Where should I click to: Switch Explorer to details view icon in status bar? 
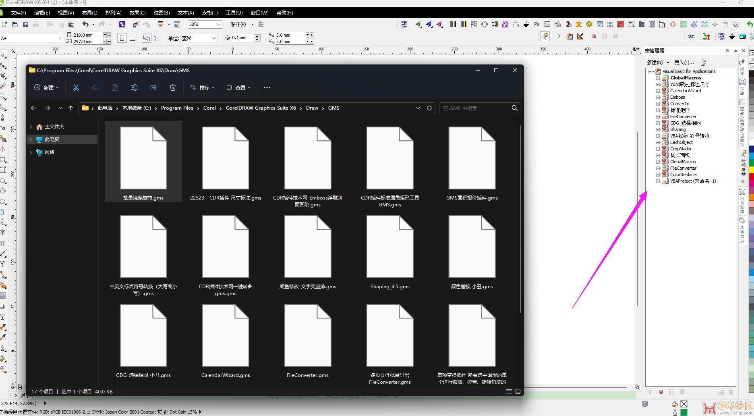coord(509,391)
